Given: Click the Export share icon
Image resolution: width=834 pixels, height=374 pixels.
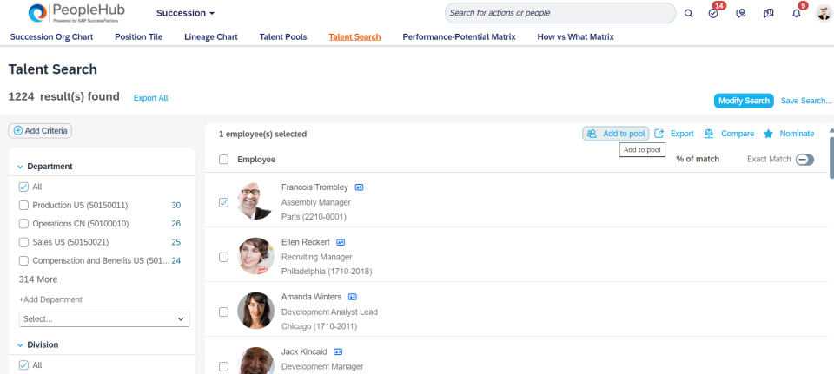Looking at the screenshot, I should (x=659, y=134).
